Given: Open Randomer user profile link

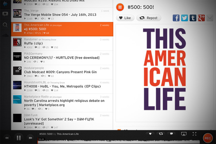Looking at the screenshot, I should click(31, 39).
